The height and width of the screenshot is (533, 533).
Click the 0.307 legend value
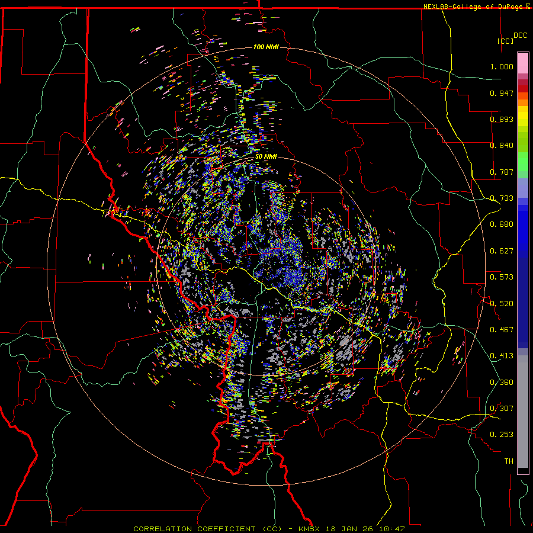point(502,409)
